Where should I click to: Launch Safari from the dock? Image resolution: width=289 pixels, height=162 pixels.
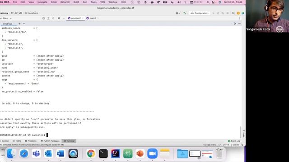[24, 153]
